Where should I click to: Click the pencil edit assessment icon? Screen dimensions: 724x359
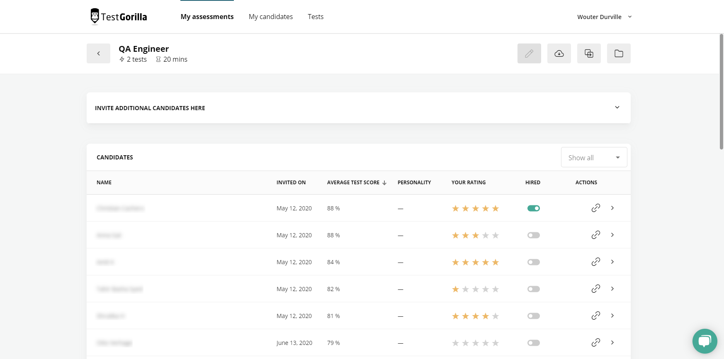point(529,53)
